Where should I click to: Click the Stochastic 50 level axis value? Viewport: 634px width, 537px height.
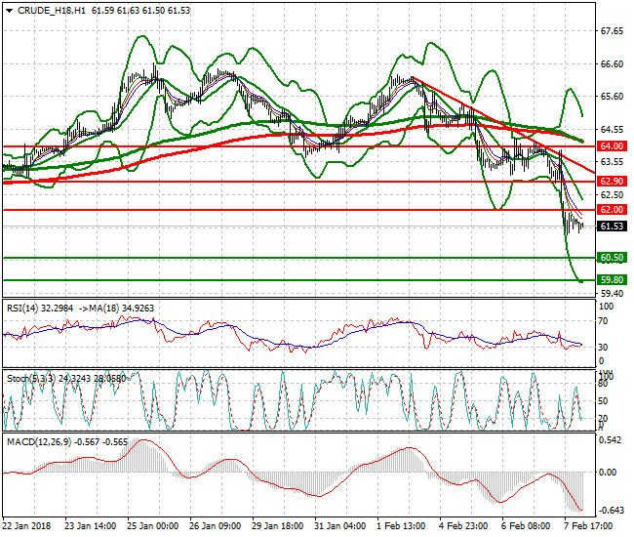tap(603, 401)
